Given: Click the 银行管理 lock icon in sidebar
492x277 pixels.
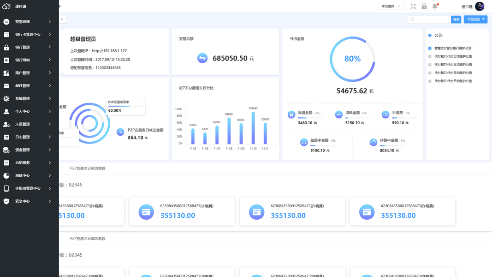Looking at the screenshot, I should pyautogui.click(x=6, y=48).
